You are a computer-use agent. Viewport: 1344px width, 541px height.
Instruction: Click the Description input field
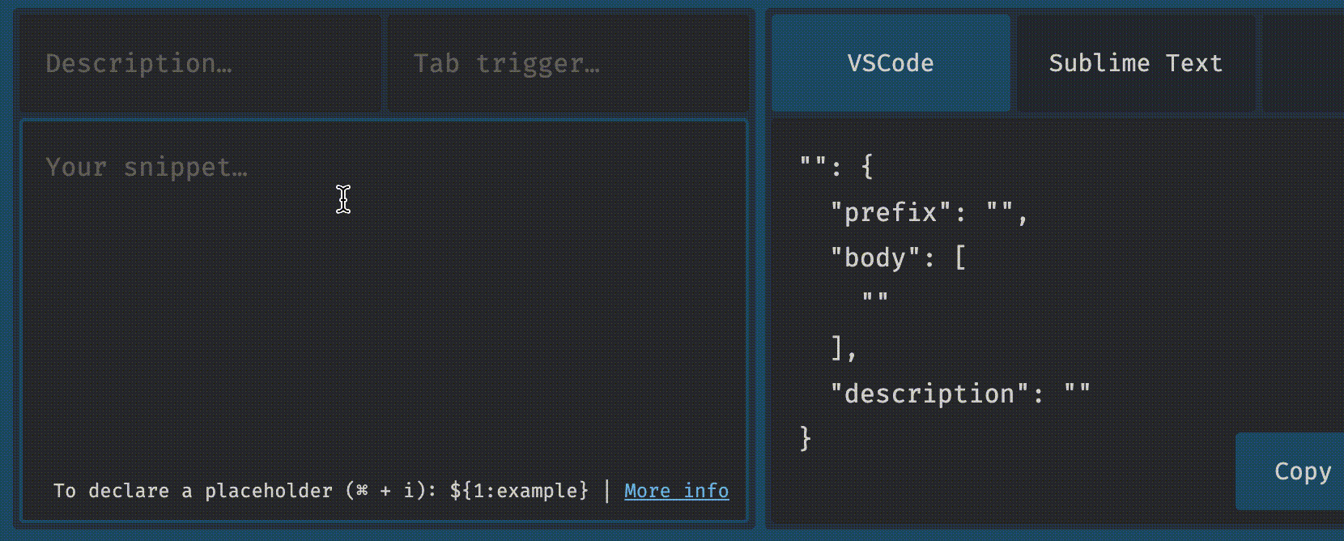click(198, 63)
